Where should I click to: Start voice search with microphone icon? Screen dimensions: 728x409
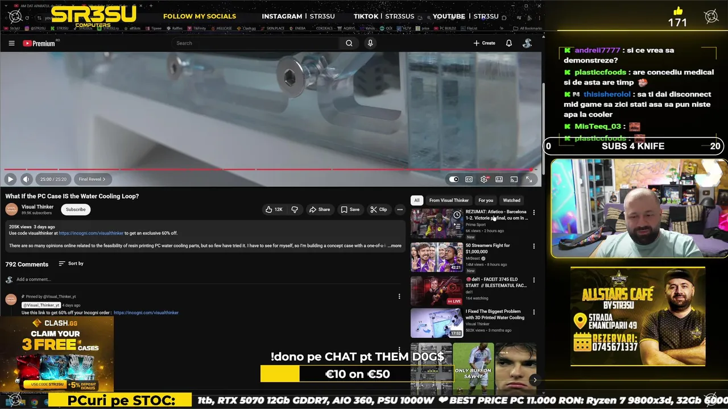tap(370, 43)
